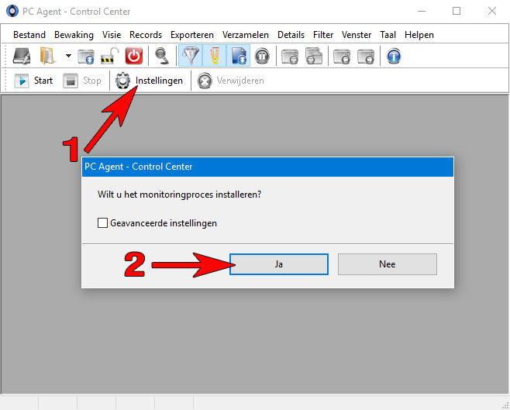Screen dimensions: 510x410
Task: Click the window with left arrow icon
Action: pyautogui.click(x=342, y=56)
